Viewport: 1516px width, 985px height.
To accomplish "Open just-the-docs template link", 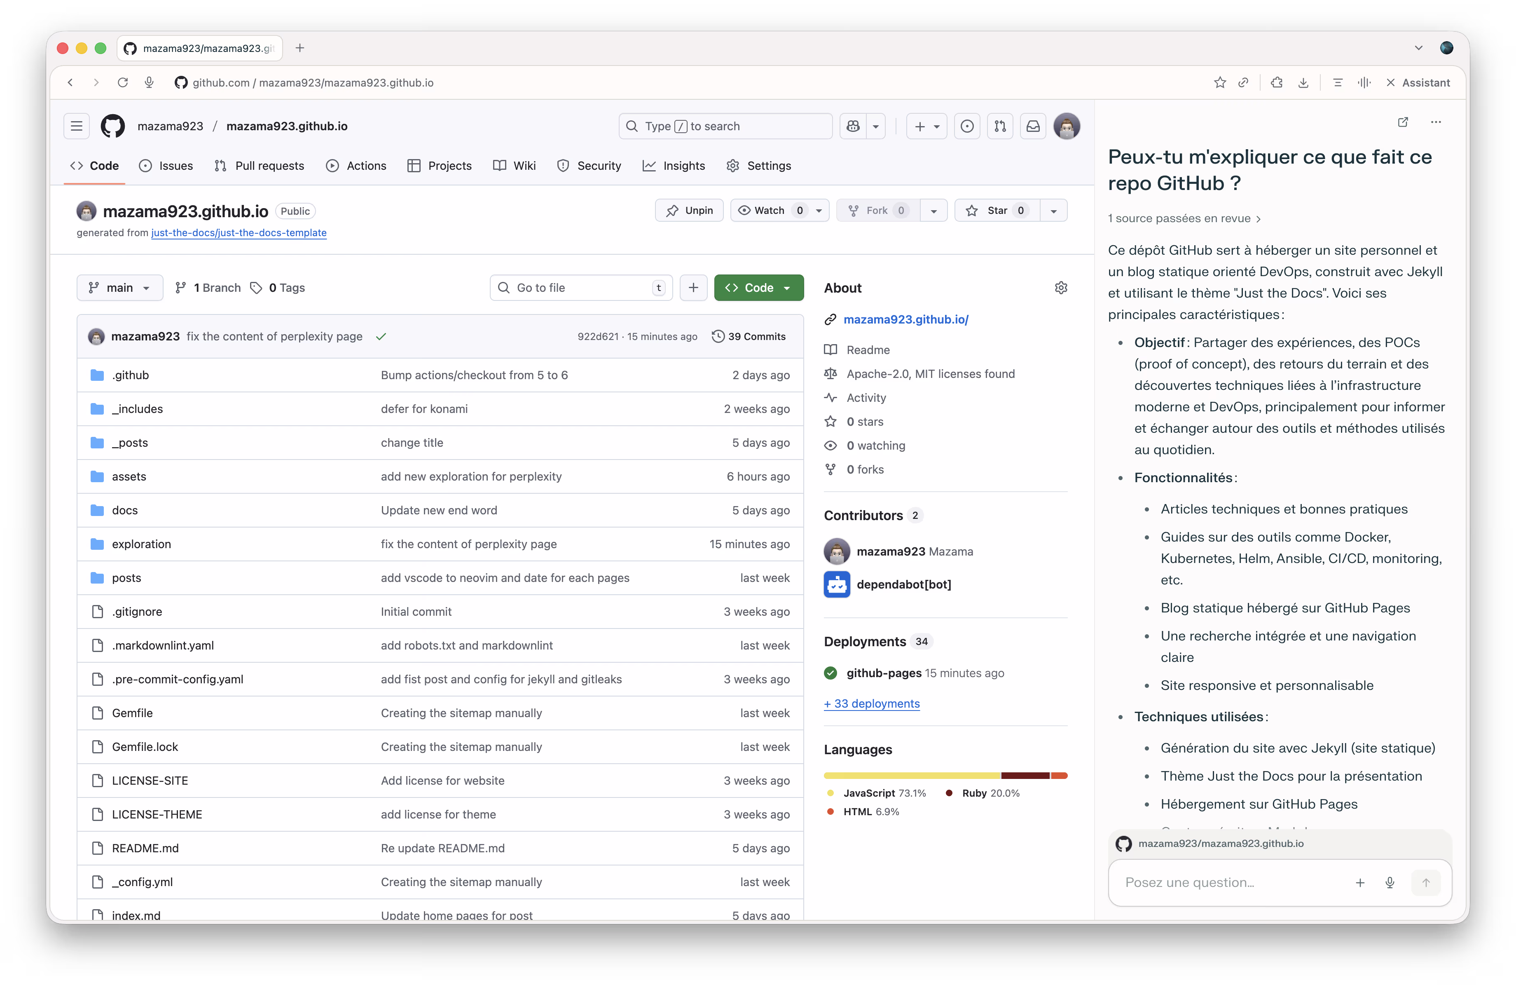I will point(239,233).
